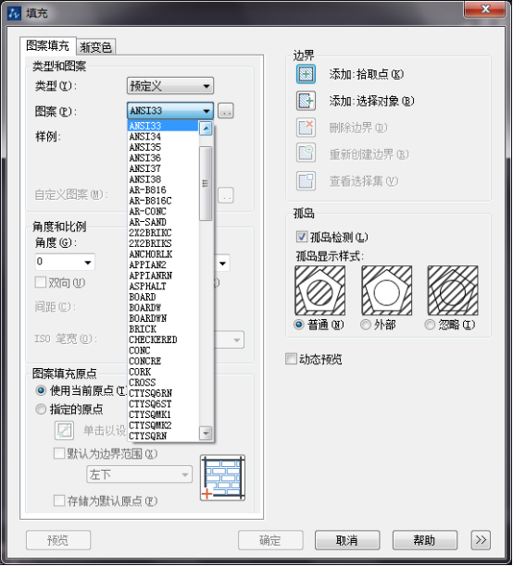Select 2X2BRIKC pattern entry
The height and width of the screenshot is (566, 513).
[x=163, y=232]
